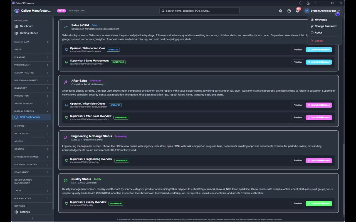Click the sidebar vertical scrollbar

pos(53,114)
